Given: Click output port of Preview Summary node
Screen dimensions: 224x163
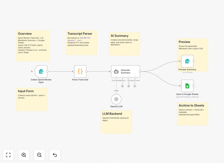Looking at the screenshot, I should click(x=194, y=61).
